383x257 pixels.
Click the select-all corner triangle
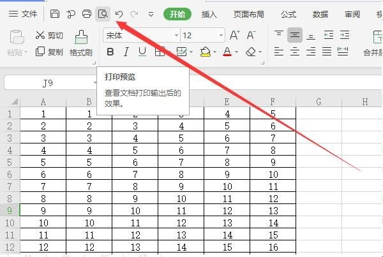point(15,101)
